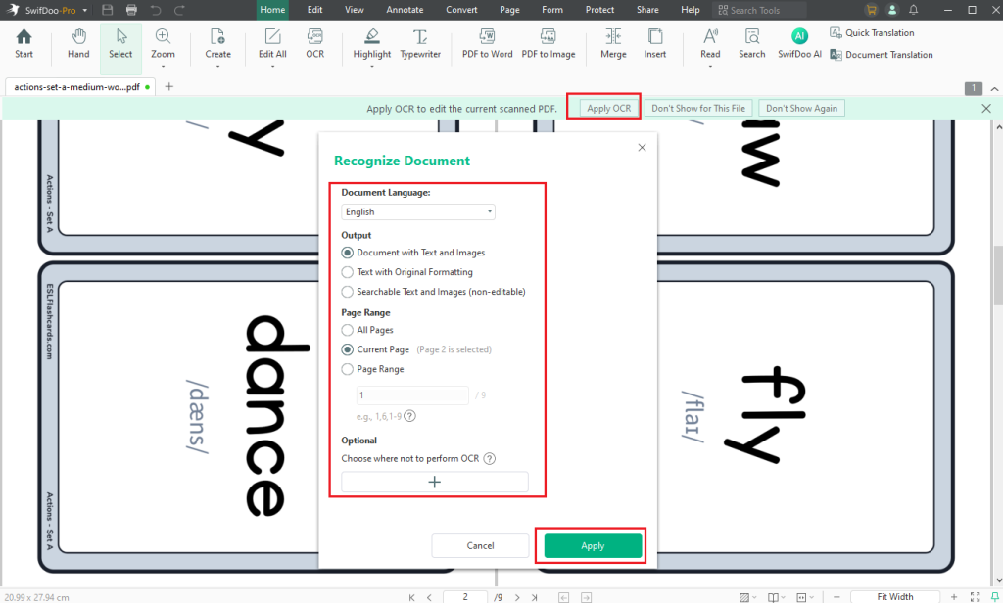Click Document Translation
The width and height of the screenshot is (1003, 603).
click(882, 55)
